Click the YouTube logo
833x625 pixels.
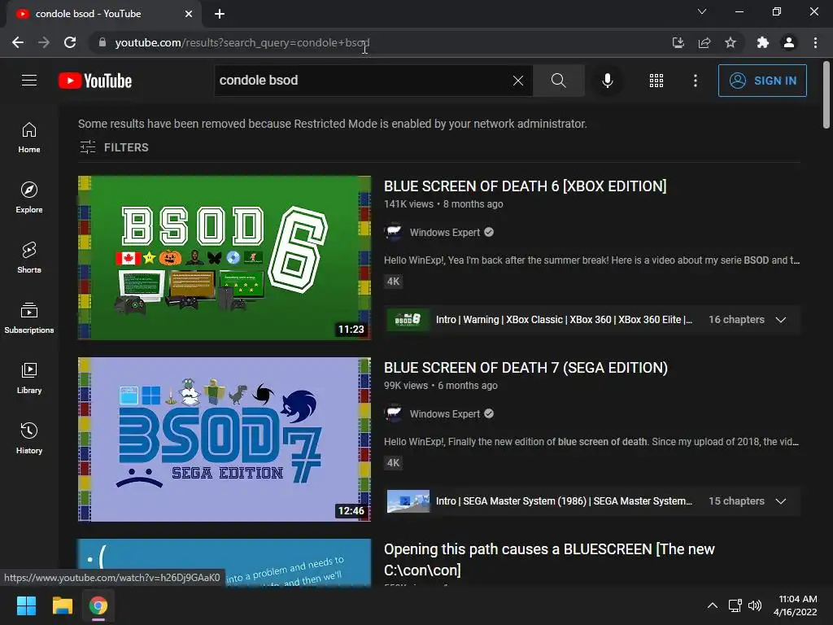coord(95,81)
